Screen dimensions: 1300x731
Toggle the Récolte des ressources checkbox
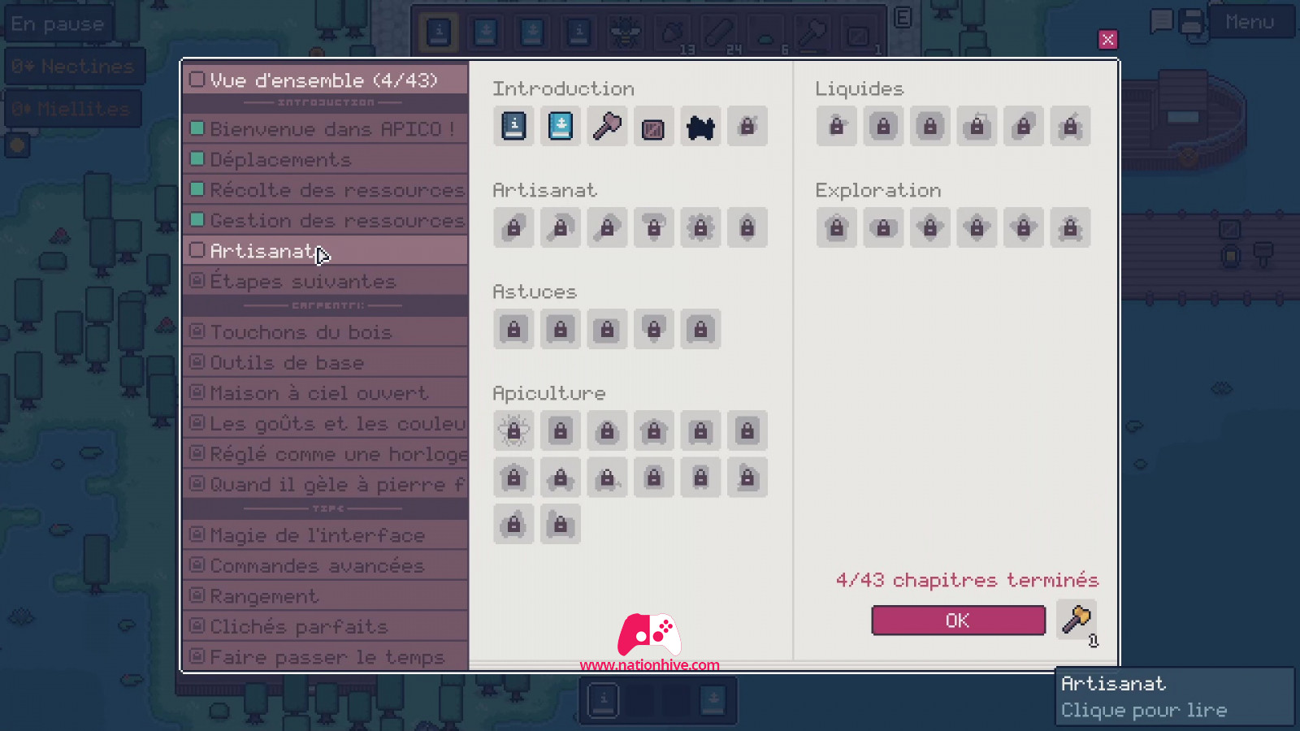pyautogui.click(x=197, y=189)
